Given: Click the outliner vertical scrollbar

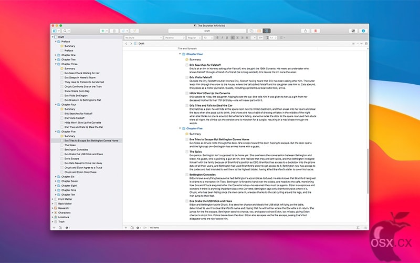Looking at the screenshot, I should pos(367,171).
